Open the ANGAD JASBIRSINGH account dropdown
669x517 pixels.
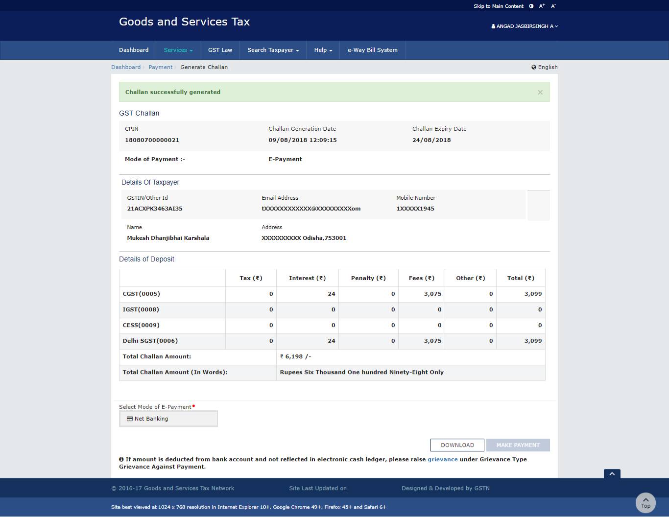click(x=525, y=26)
